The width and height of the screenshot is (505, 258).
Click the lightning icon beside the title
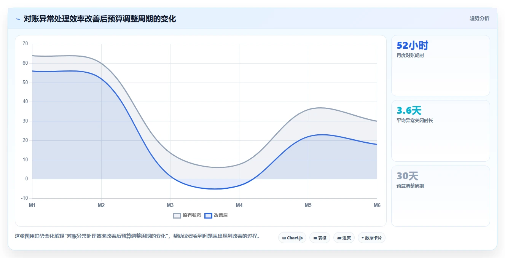pos(18,19)
